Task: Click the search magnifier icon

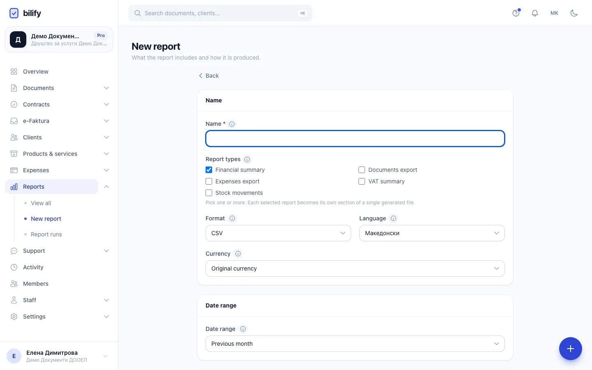Action: click(138, 13)
